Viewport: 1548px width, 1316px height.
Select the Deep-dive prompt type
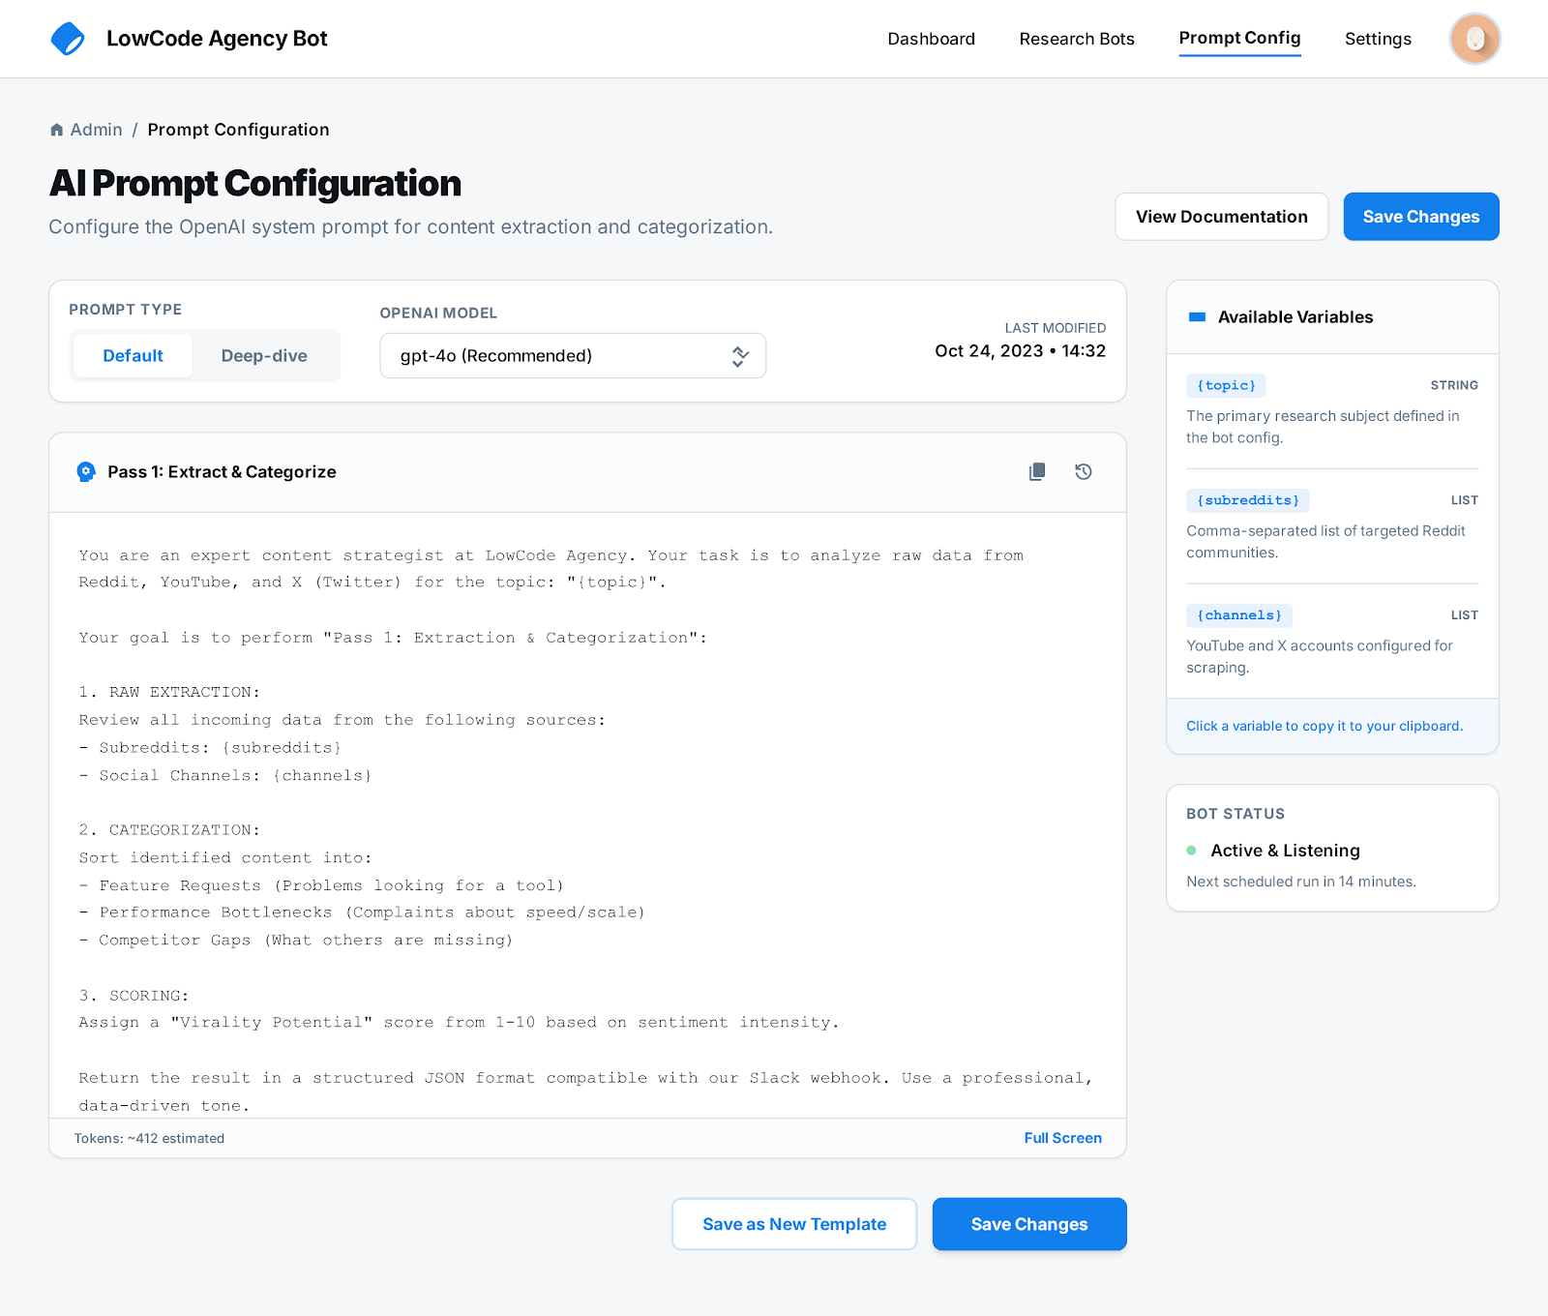tap(263, 355)
